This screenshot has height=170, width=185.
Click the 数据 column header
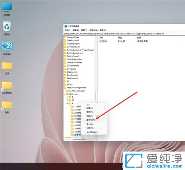pyautogui.click(x=139, y=38)
